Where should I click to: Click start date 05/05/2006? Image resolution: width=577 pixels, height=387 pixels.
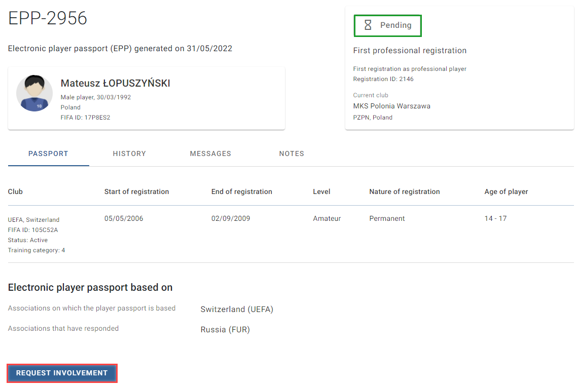(124, 218)
